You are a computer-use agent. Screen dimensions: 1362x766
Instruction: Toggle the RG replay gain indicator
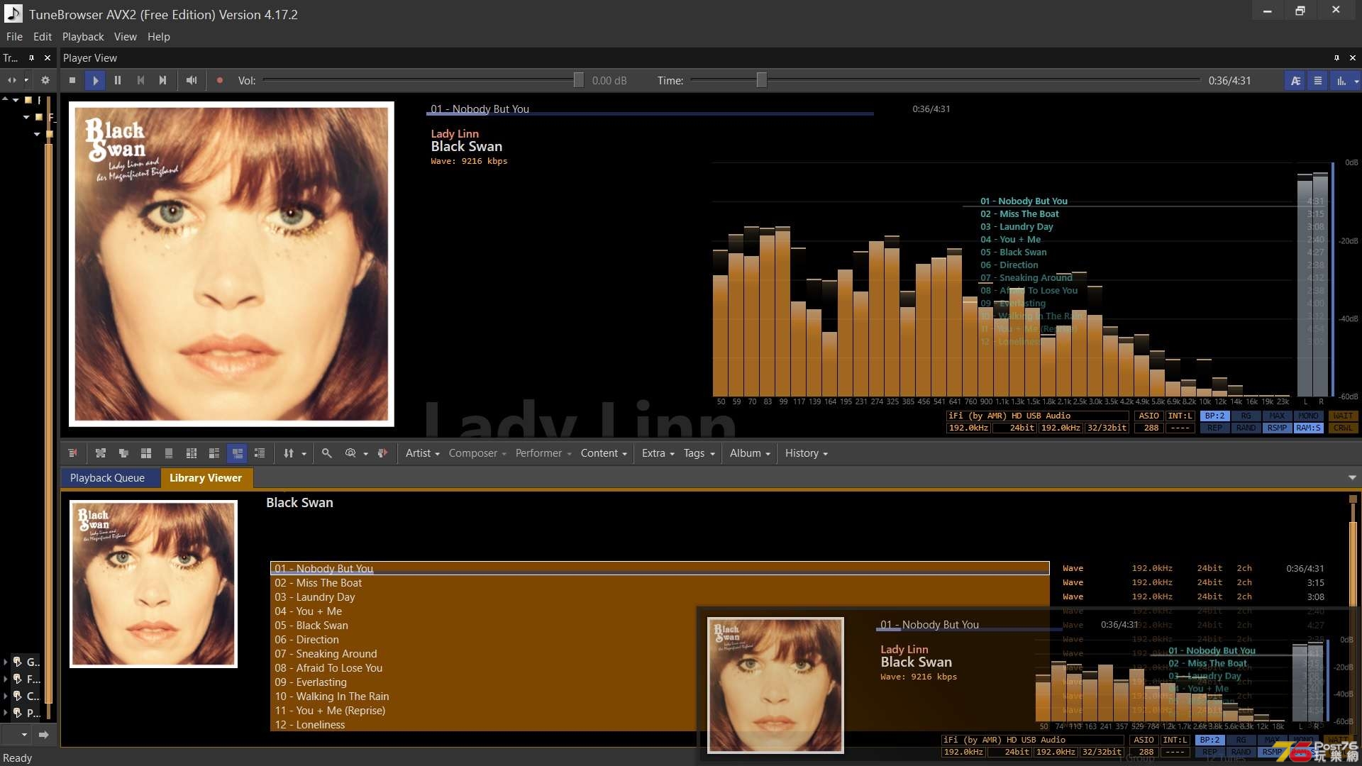[x=1246, y=416]
